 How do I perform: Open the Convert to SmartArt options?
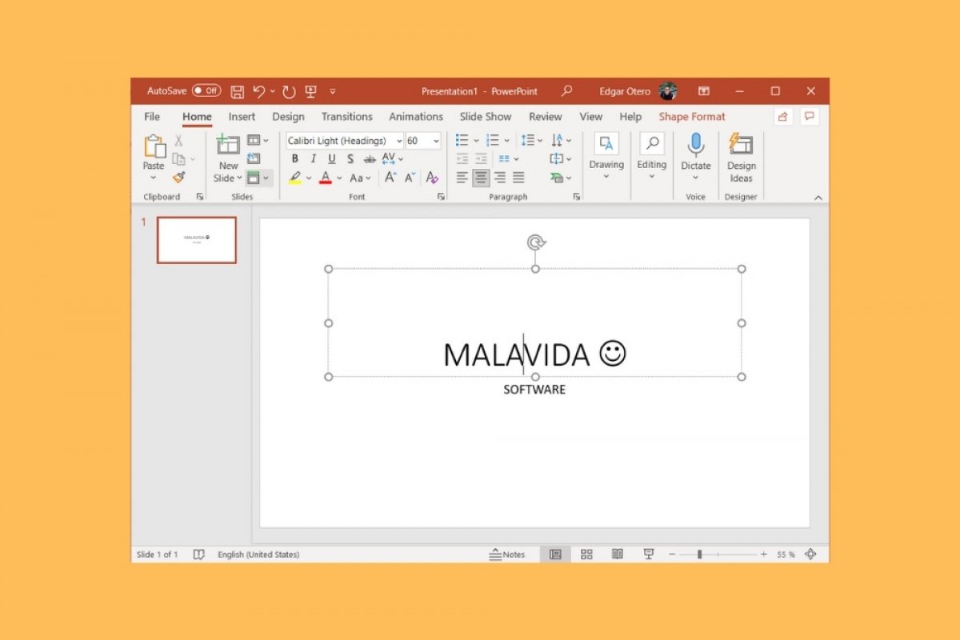(560, 178)
